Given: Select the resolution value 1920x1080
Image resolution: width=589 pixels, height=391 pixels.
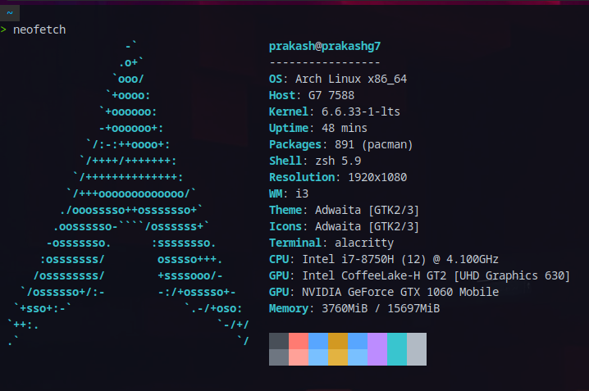Looking at the screenshot, I should [x=377, y=178].
